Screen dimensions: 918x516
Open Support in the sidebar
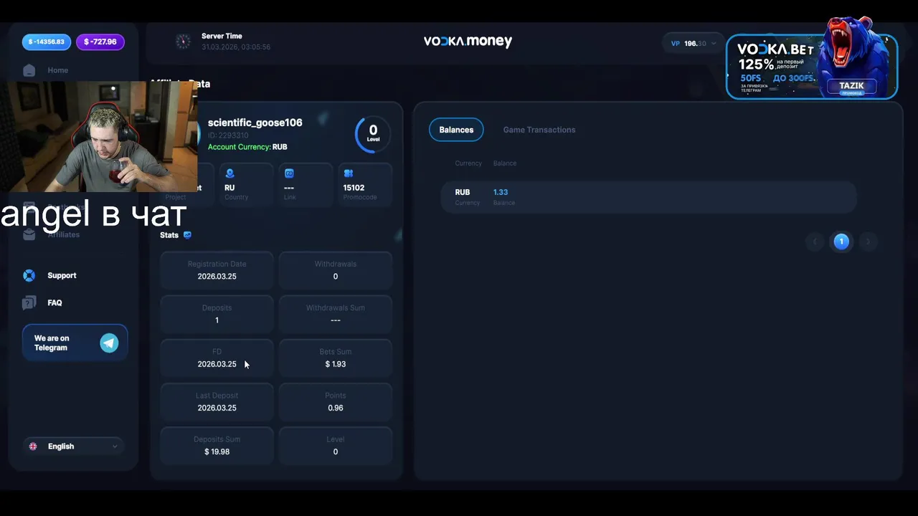tap(62, 275)
